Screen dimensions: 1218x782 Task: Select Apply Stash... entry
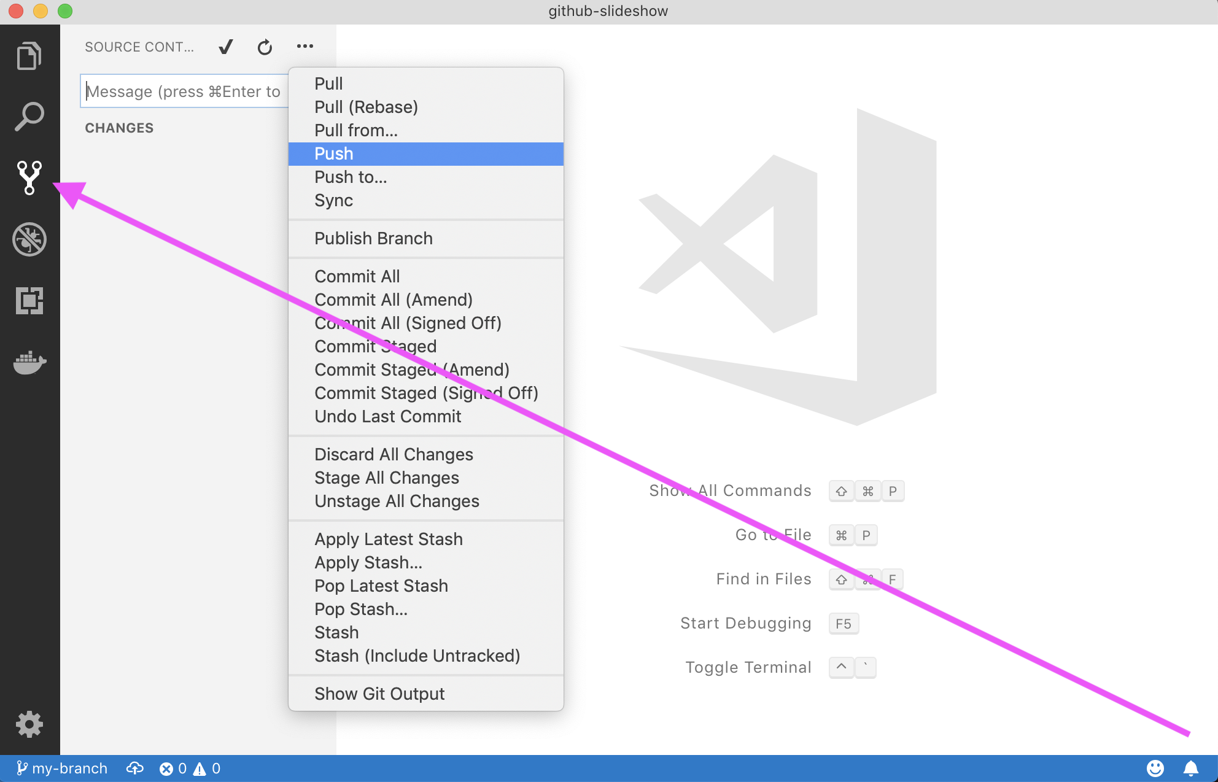tap(426, 562)
